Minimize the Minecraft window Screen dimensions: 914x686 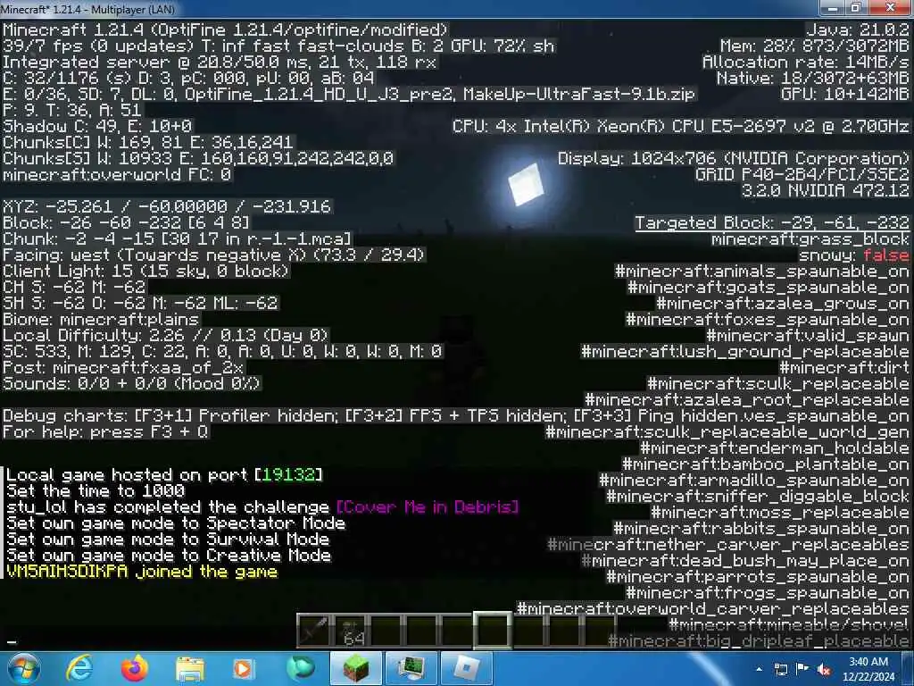pyautogui.click(x=832, y=7)
